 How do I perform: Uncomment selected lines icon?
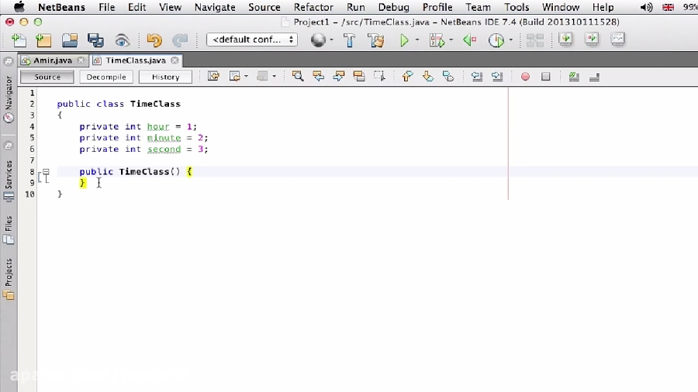pos(594,77)
